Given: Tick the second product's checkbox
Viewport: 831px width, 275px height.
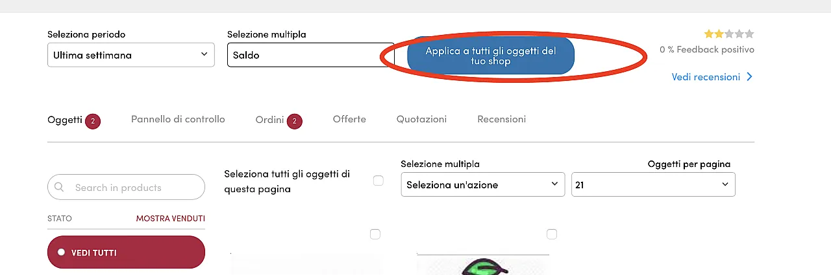Looking at the screenshot, I should click(x=552, y=234).
